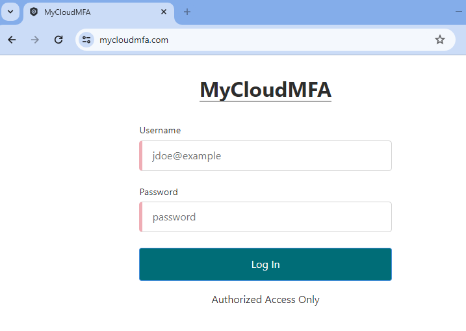This screenshot has height=331, width=466.
Task: Go back using the back arrow
Action: coord(12,40)
